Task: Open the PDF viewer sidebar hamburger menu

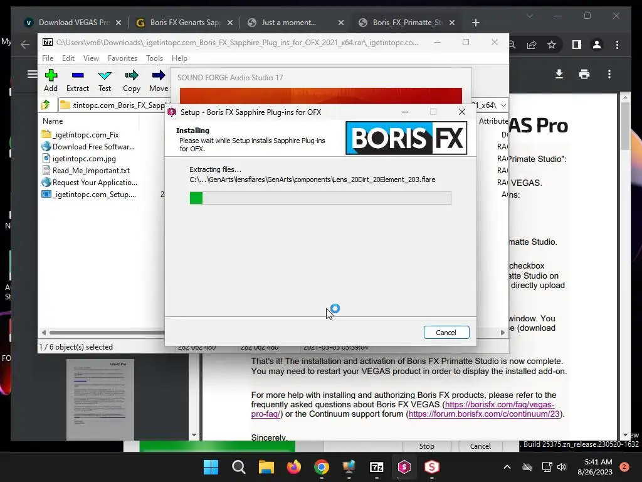Action: point(32,74)
